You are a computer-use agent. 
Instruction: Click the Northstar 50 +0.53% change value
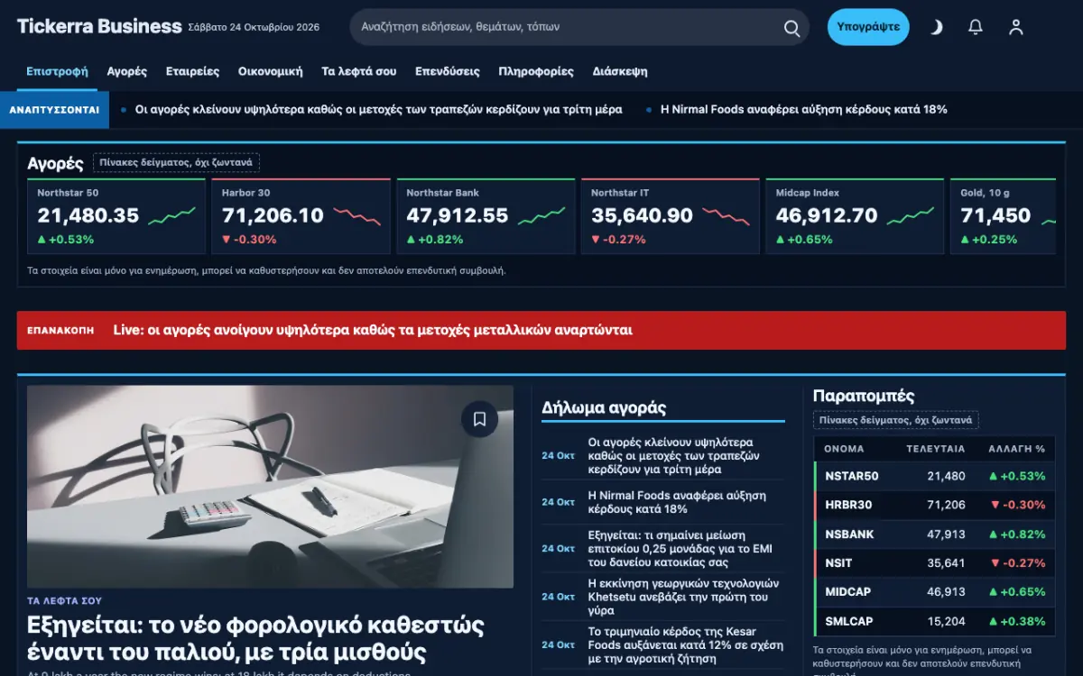(65, 240)
